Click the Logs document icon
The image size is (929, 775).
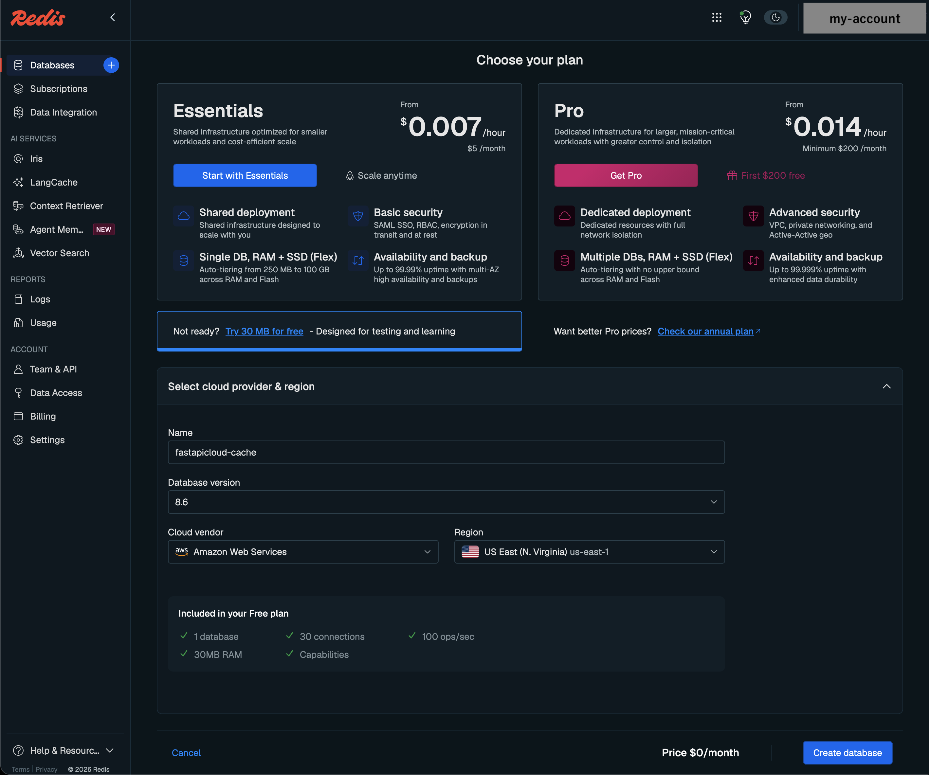[x=18, y=299]
